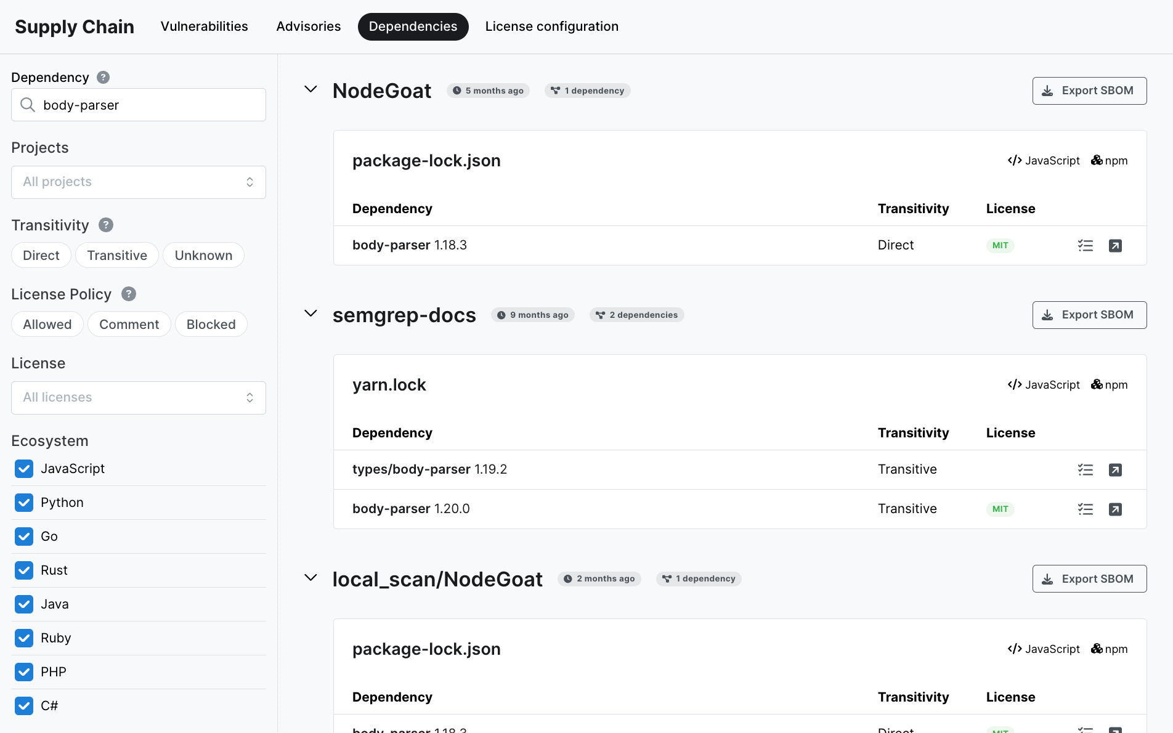Click the Dependency help question mark icon
1173x733 pixels.
pos(103,78)
